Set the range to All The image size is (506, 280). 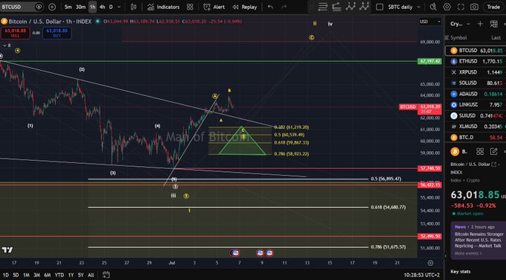pos(91,275)
